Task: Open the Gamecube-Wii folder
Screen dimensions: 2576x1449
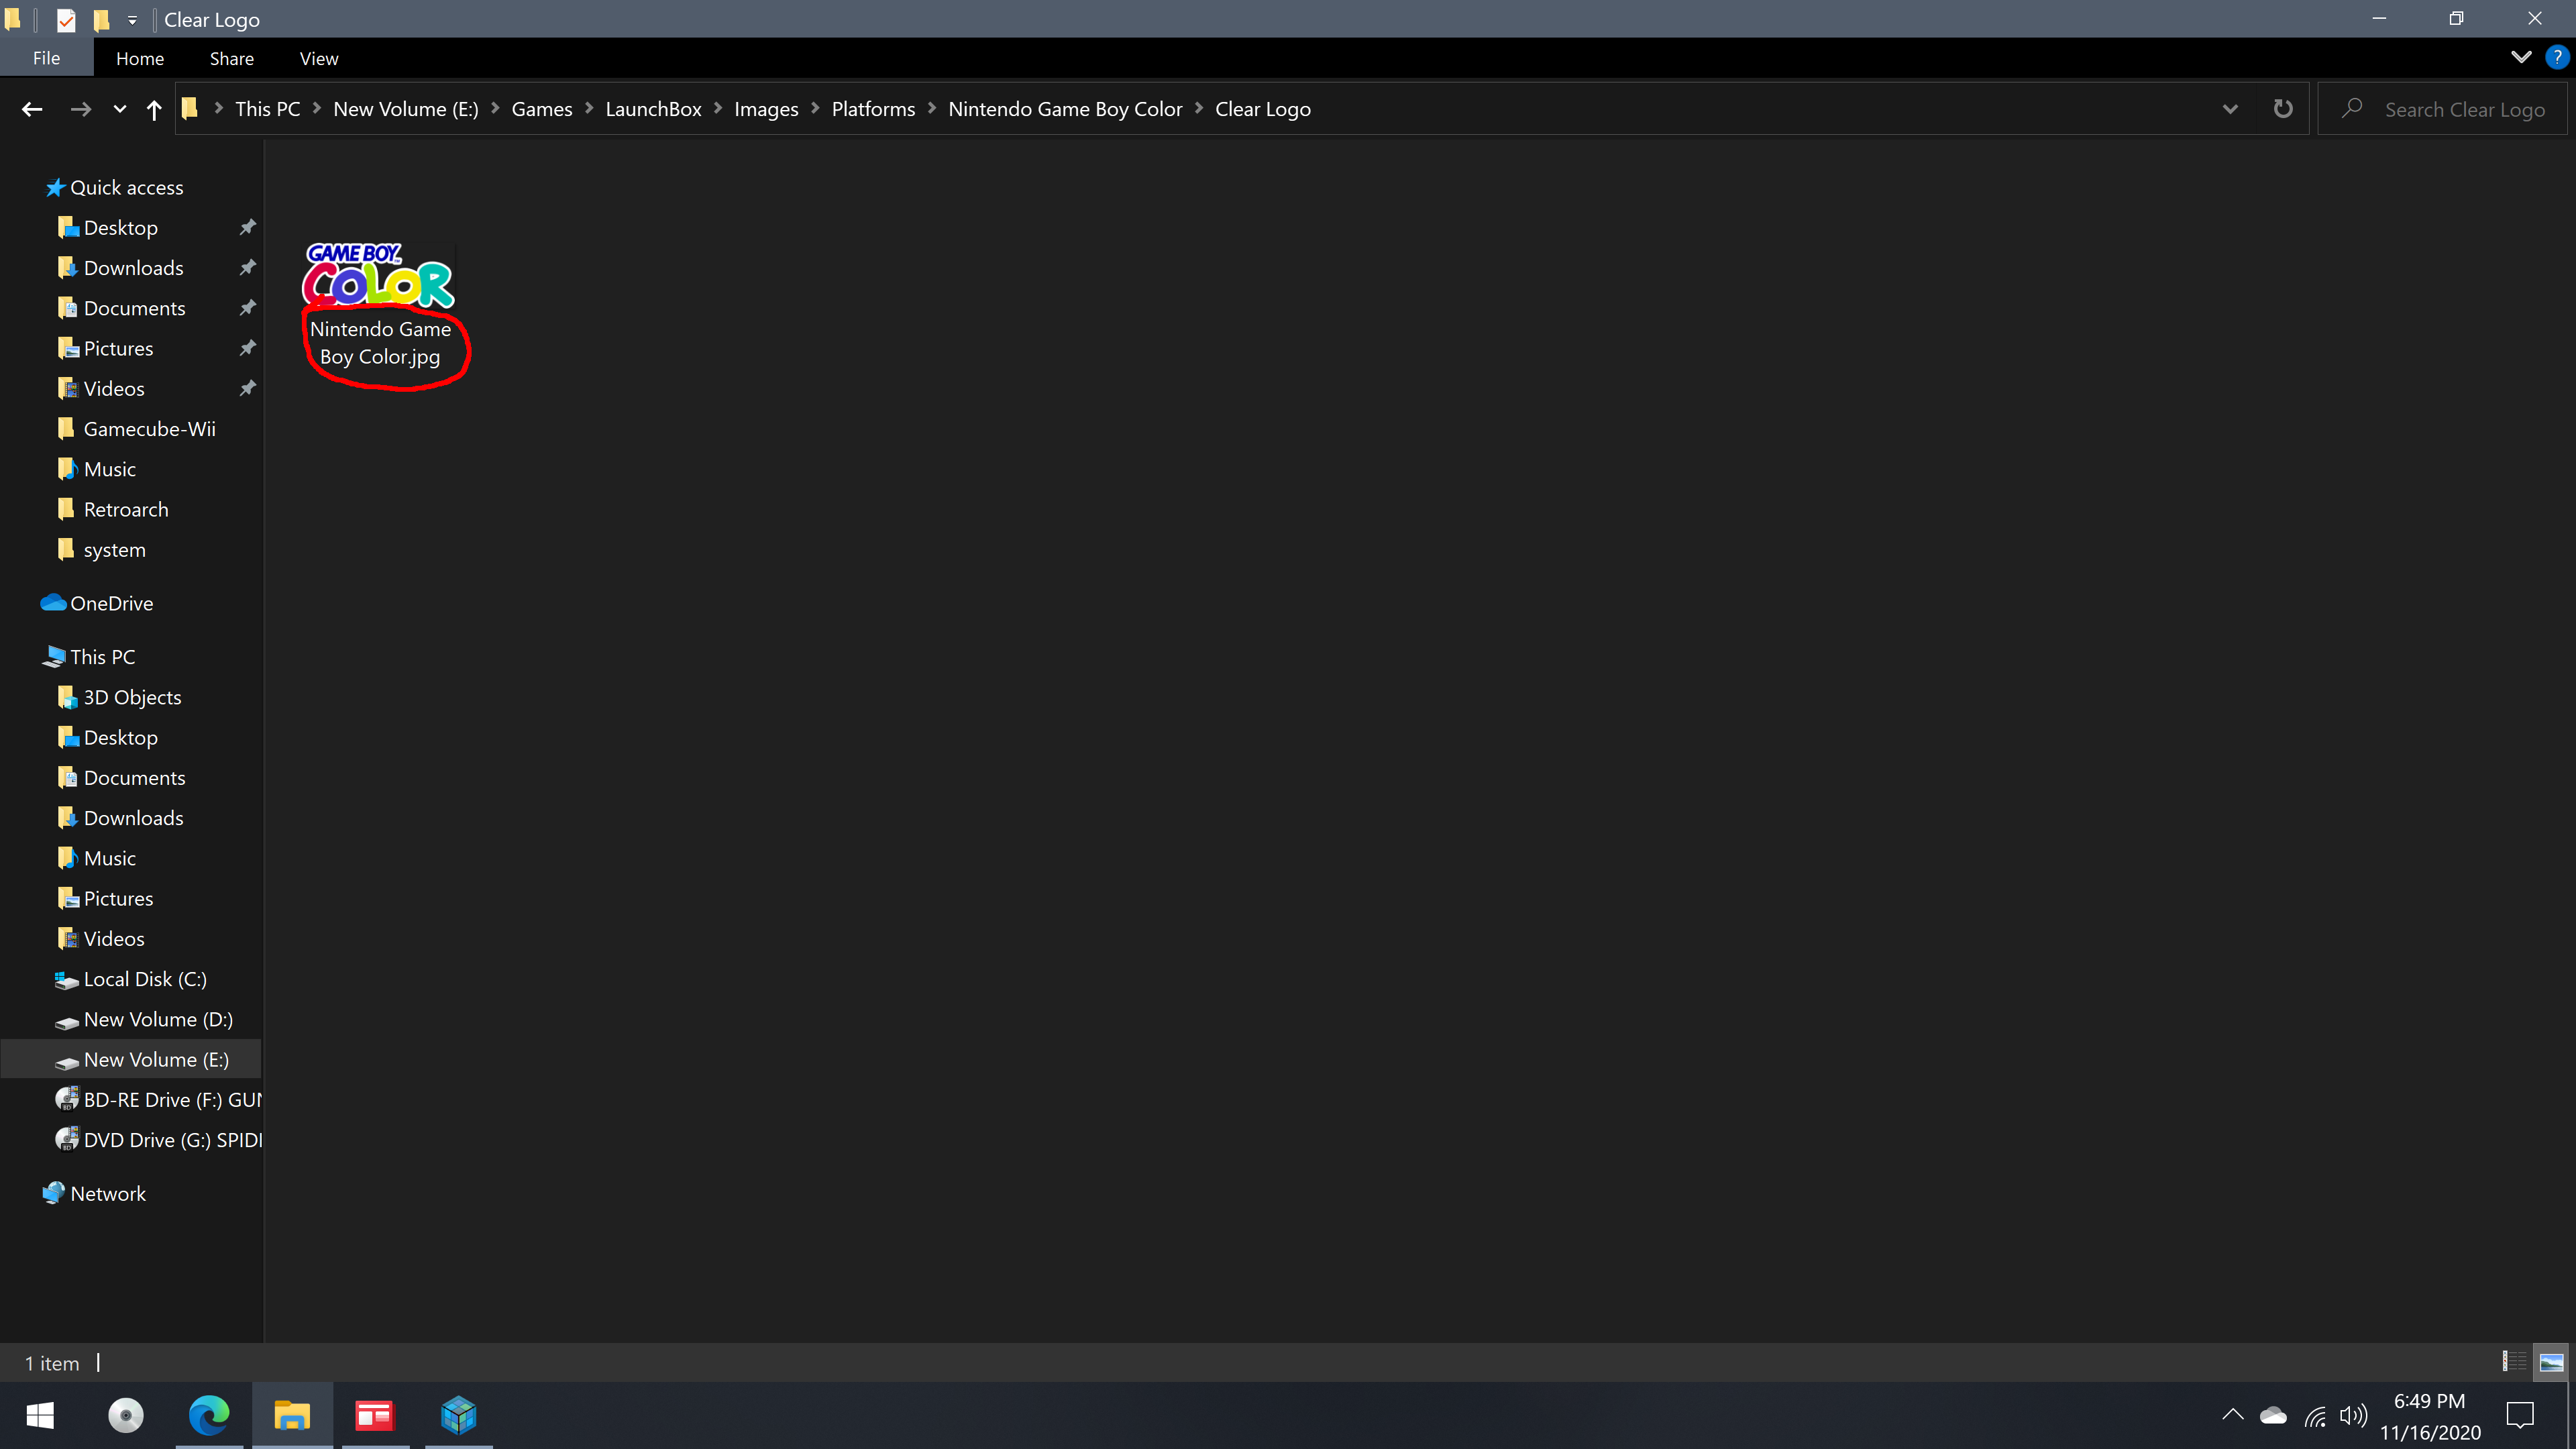Action: pos(149,428)
